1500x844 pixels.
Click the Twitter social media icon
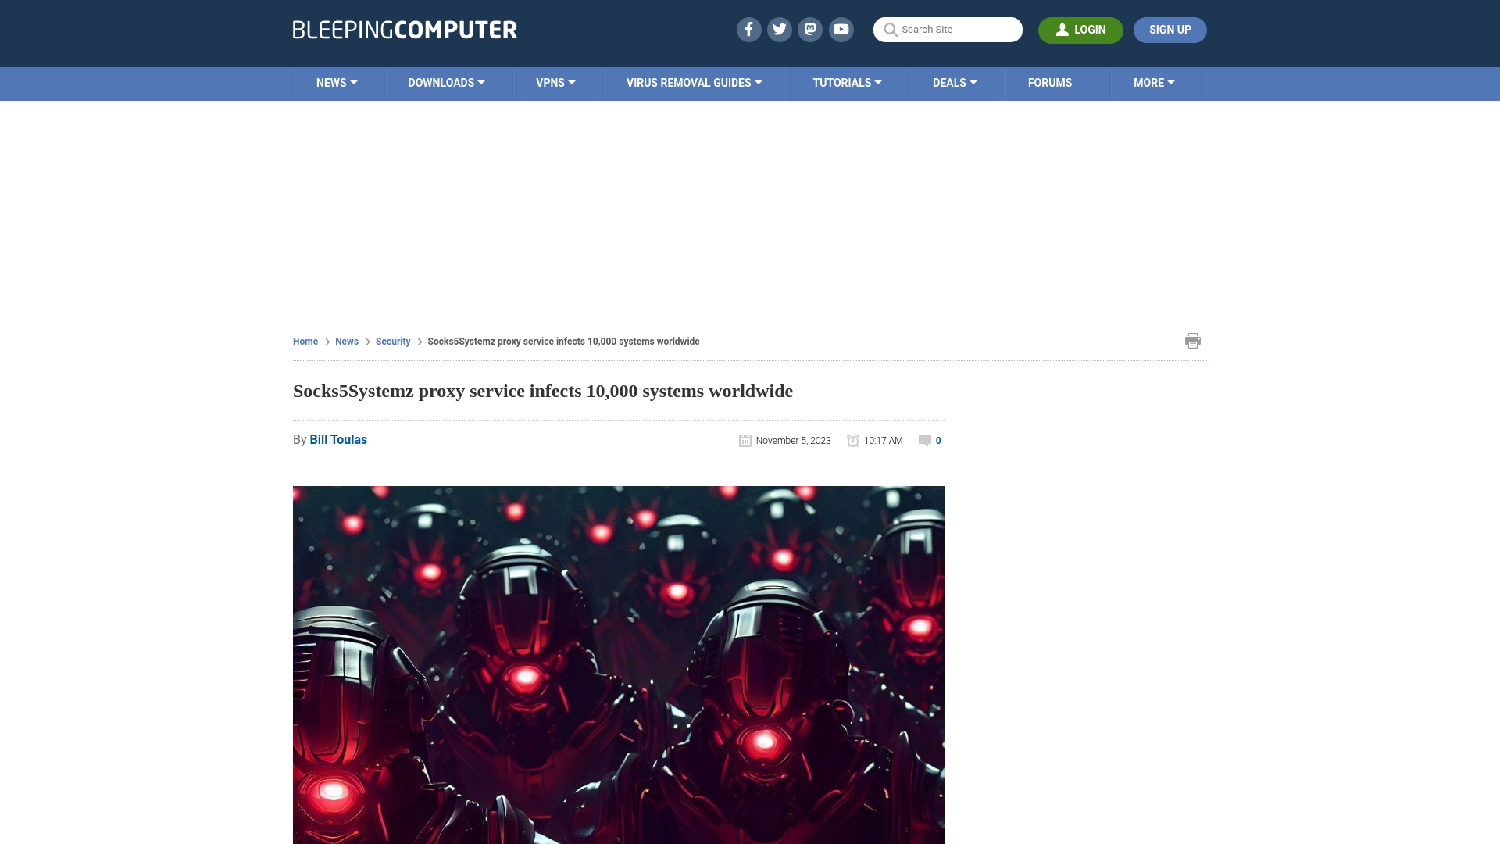(x=780, y=29)
